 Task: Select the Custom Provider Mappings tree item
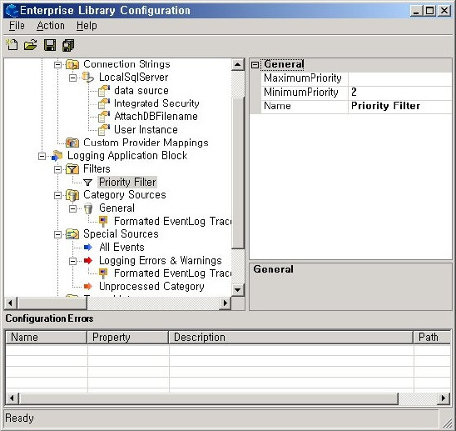pyautogui.click(x=146, y=143)
